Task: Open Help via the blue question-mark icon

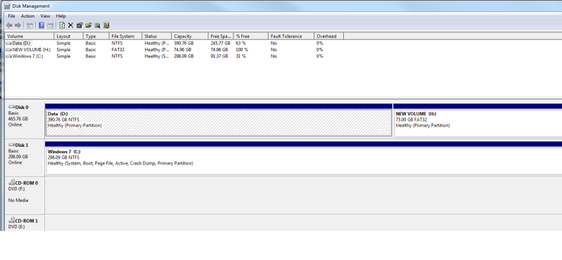Action: (41, 25)
